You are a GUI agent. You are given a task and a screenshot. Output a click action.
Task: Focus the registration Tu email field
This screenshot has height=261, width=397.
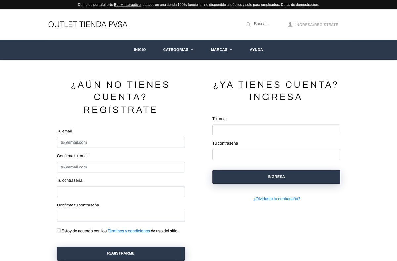121,142
